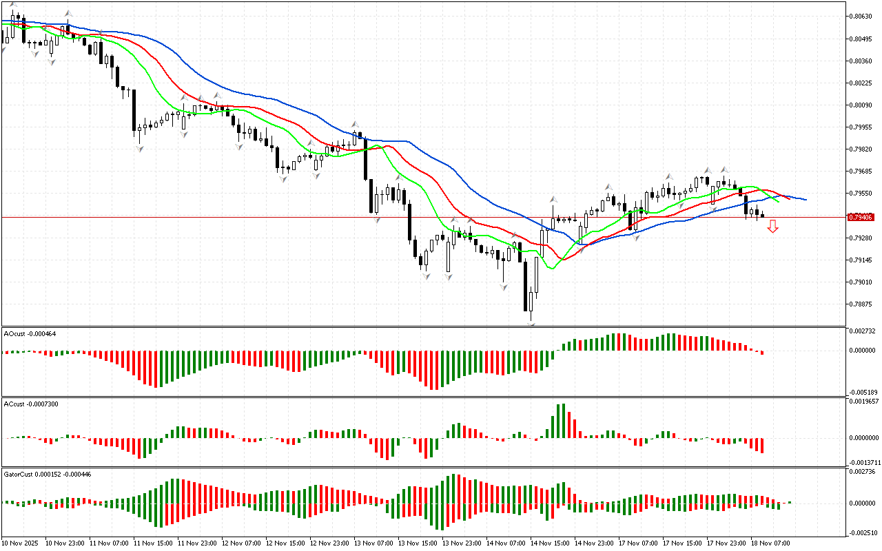The width and height of the screenshot is (882, 551).
Task: Click the right end of blue Alligator line
Action: tap(805, 200)
